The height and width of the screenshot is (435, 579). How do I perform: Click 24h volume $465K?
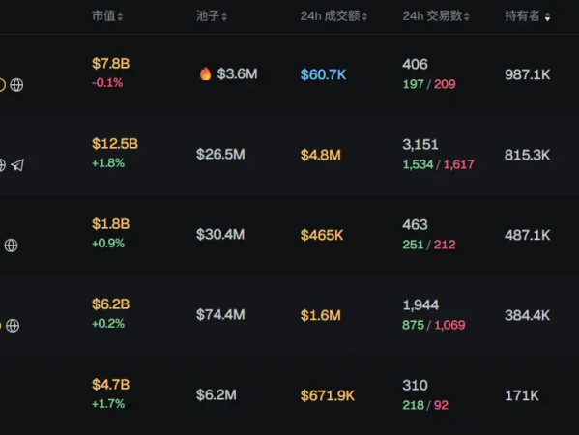[322, 235]
